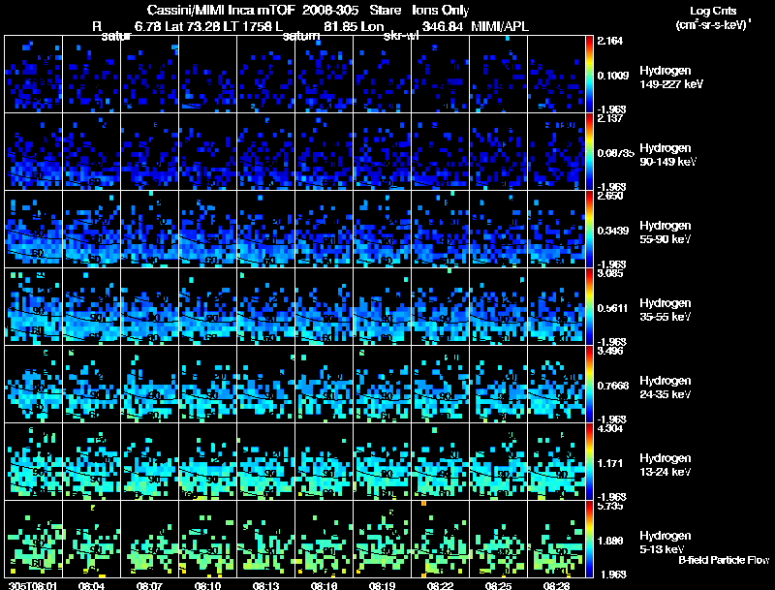Click the Hydrogen 13-24 keV label

point(665,464)
